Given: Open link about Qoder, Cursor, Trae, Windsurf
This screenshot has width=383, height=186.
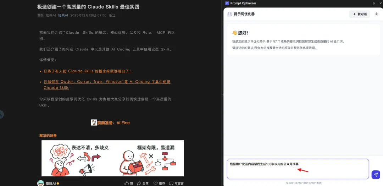Looking at the screenshot, I should [x=107, y=84].
